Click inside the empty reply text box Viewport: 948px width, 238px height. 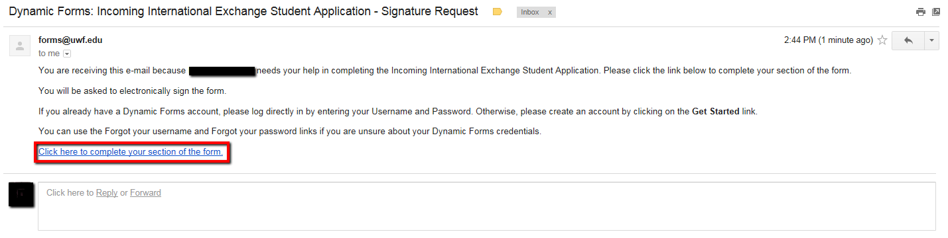coord(486,206)
